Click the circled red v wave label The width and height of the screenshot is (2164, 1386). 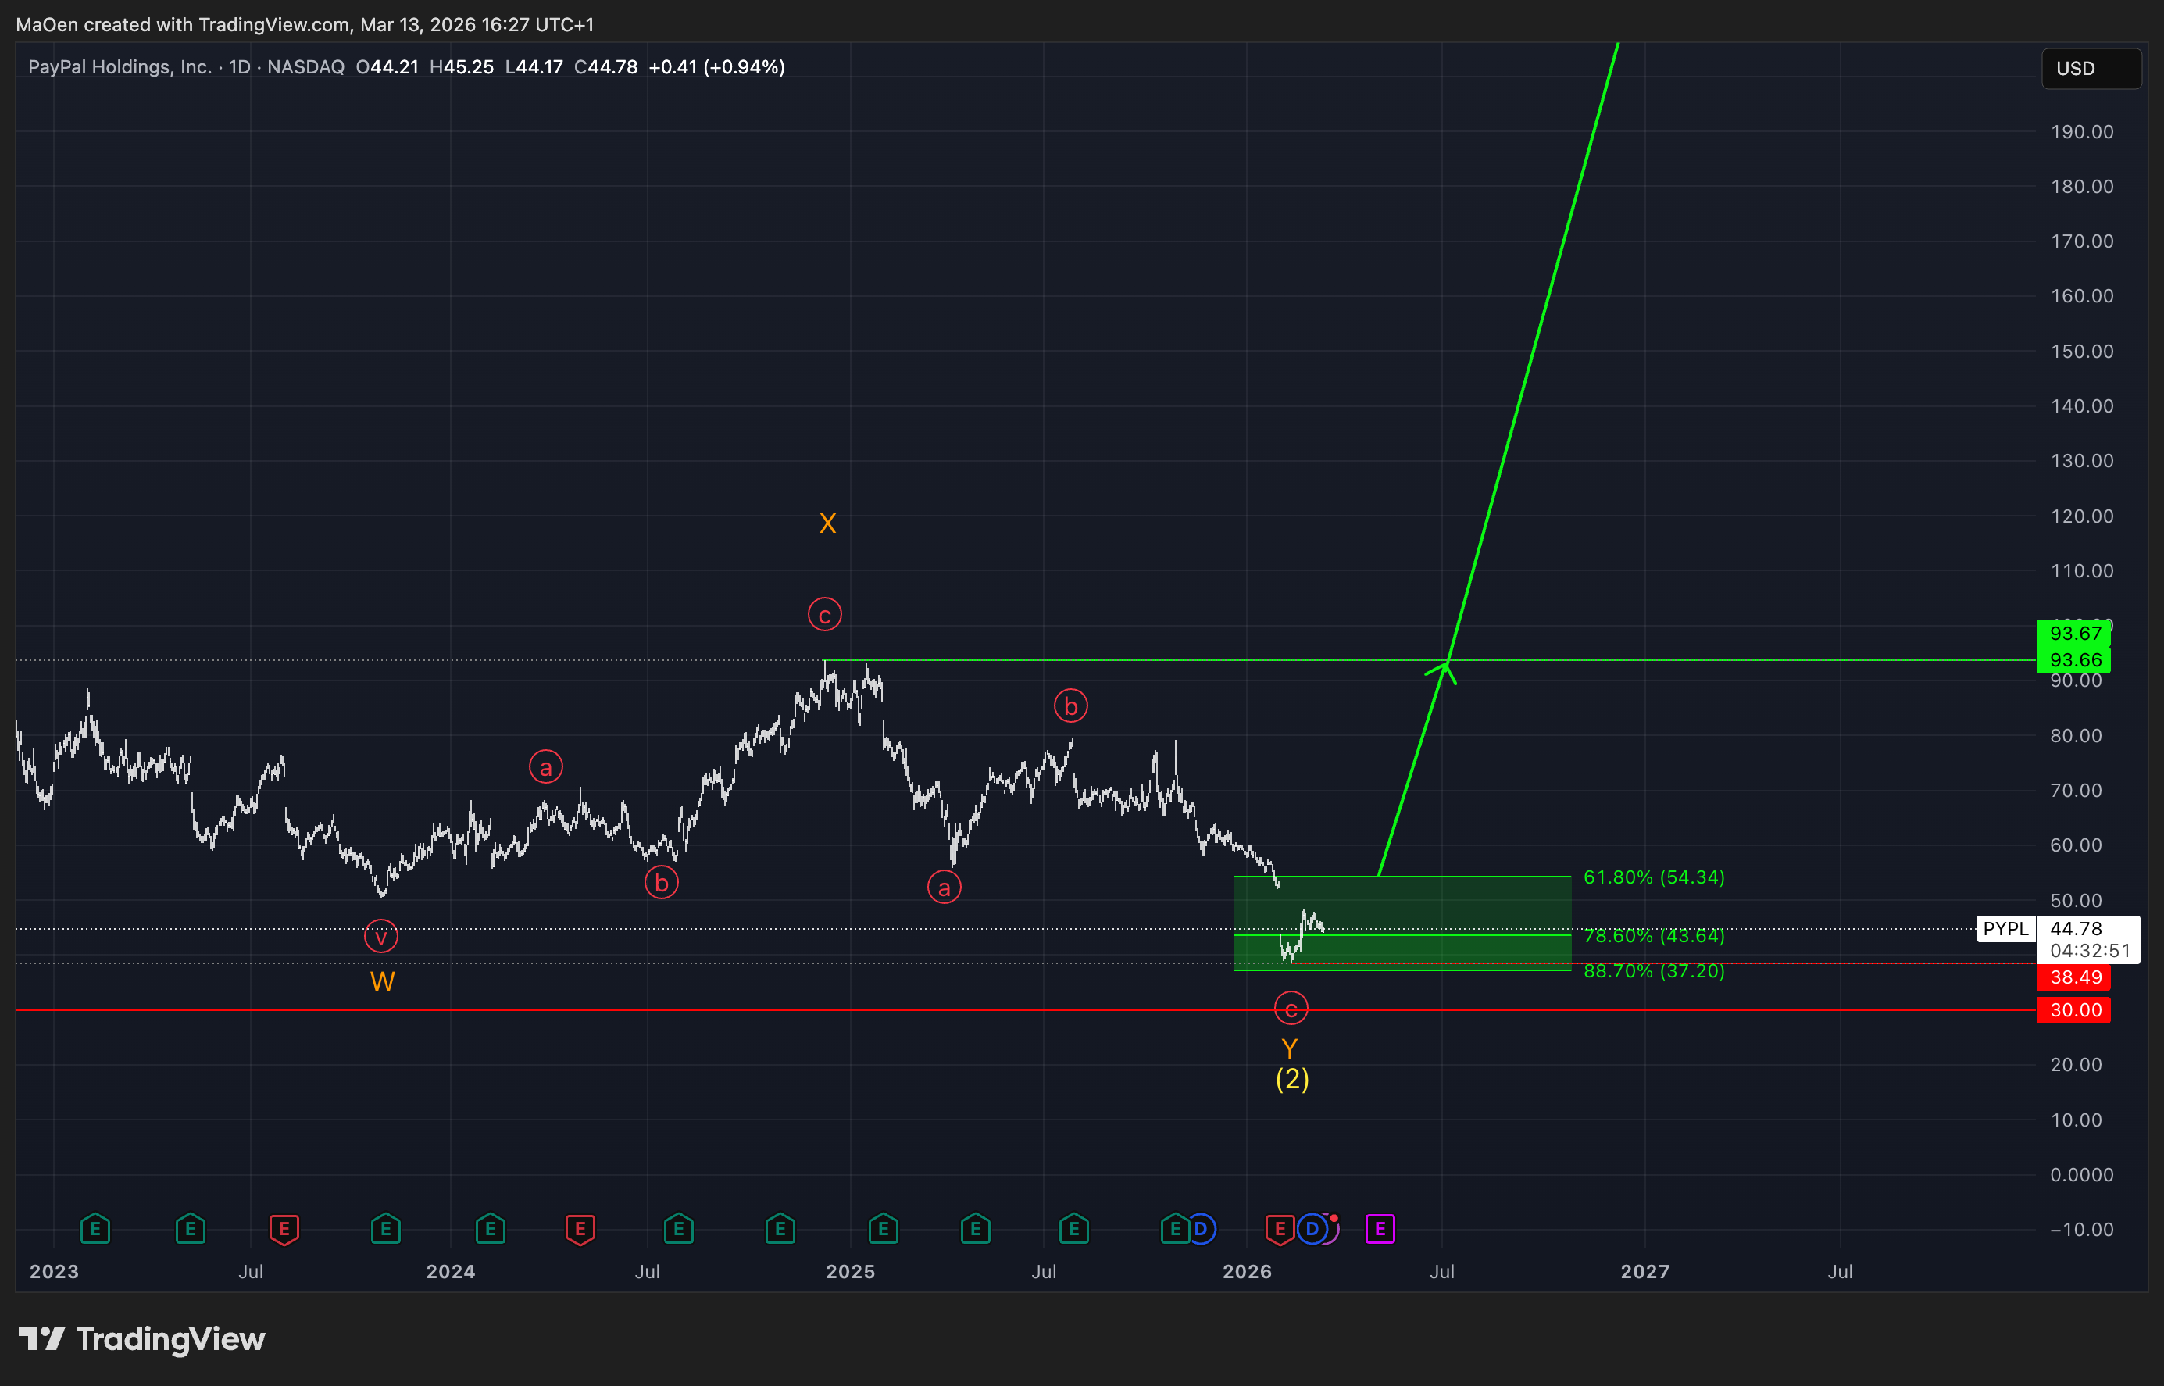coord(380,937)
